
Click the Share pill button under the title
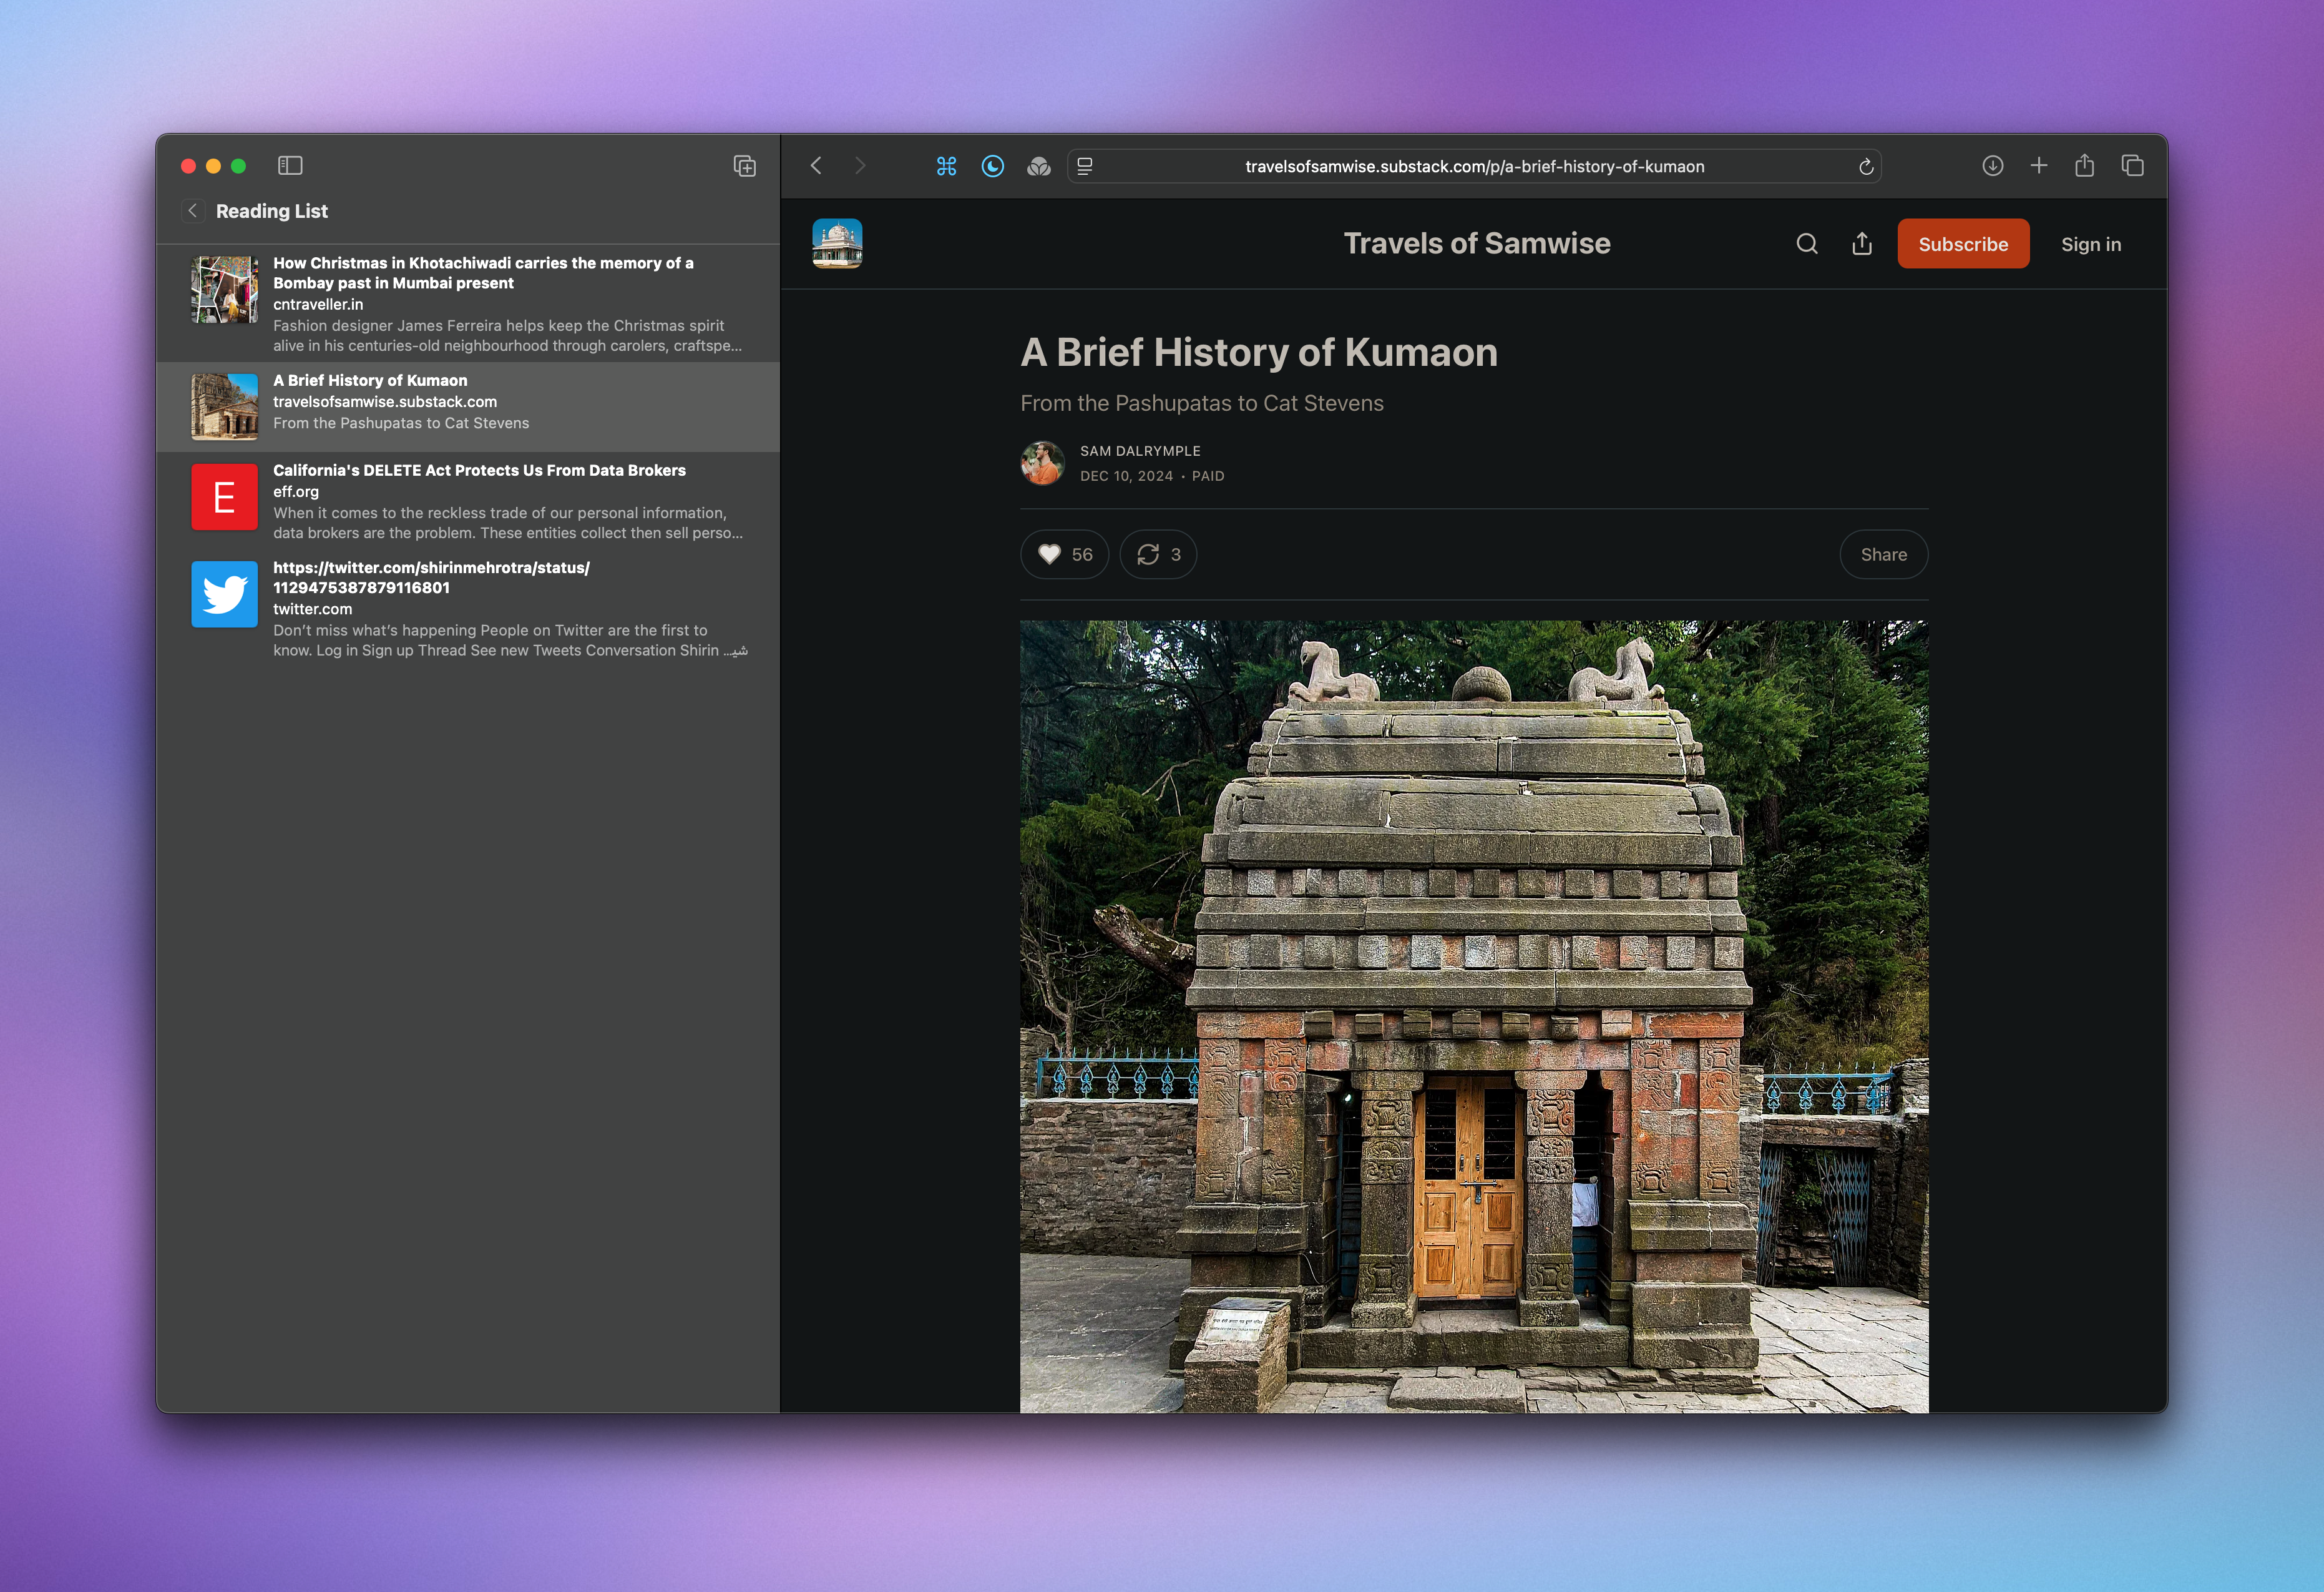[x=1883, y=554]
